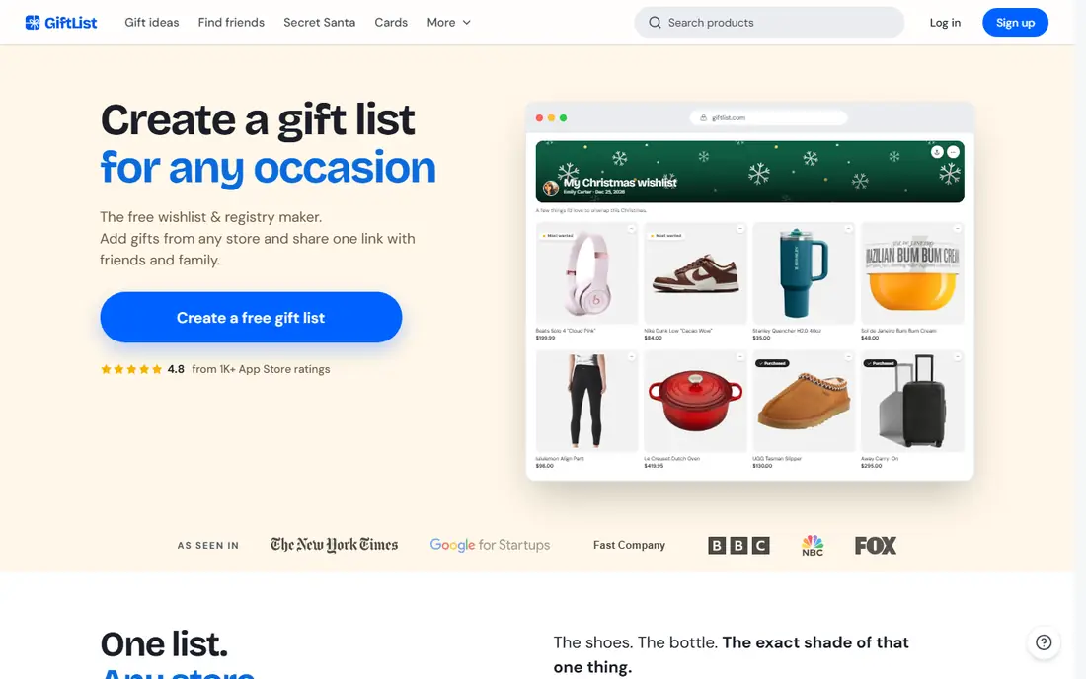Click the share icon on Christmas banner
This screenshot has height=679, width=1086.
(x=936, y=152)
